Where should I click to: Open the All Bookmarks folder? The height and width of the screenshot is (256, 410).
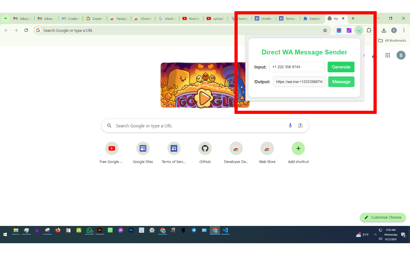click(392, 41)
